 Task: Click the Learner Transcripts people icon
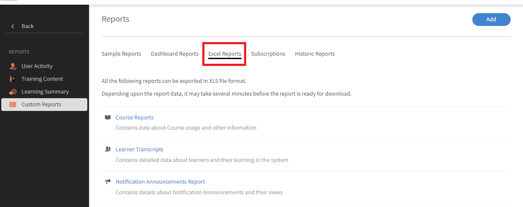tap(108, 149)
